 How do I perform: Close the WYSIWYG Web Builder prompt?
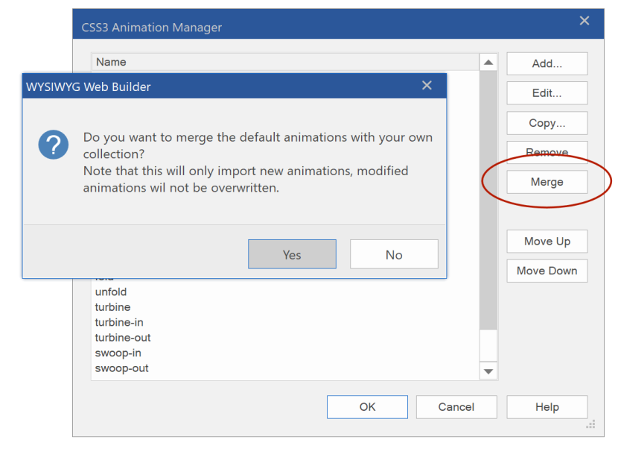[x=427, y=85]
